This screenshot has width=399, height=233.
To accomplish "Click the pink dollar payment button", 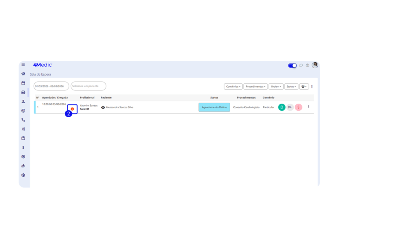I will [x=298, y=107].
